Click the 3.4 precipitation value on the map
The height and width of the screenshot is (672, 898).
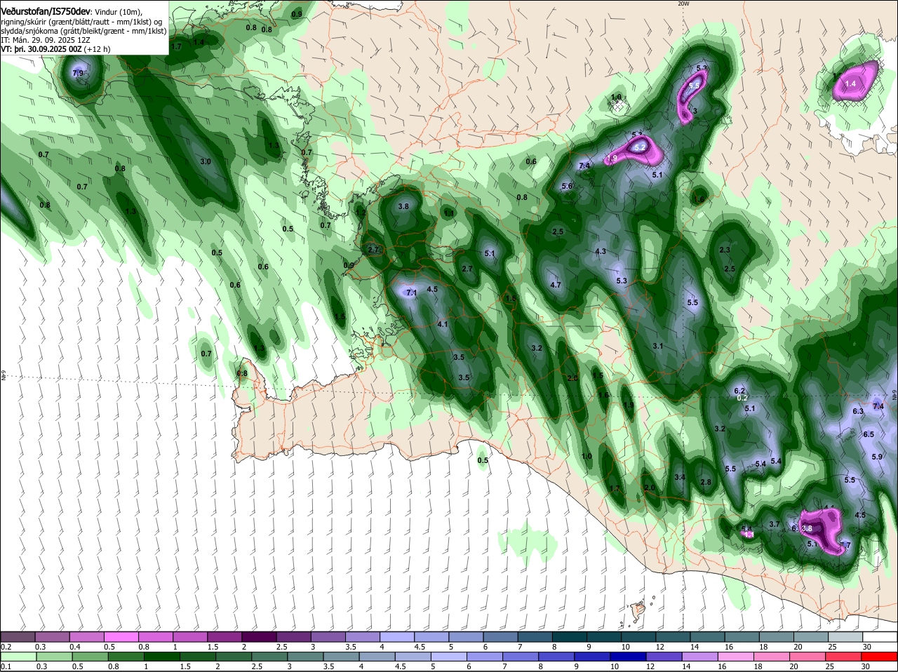pos(680,477)
